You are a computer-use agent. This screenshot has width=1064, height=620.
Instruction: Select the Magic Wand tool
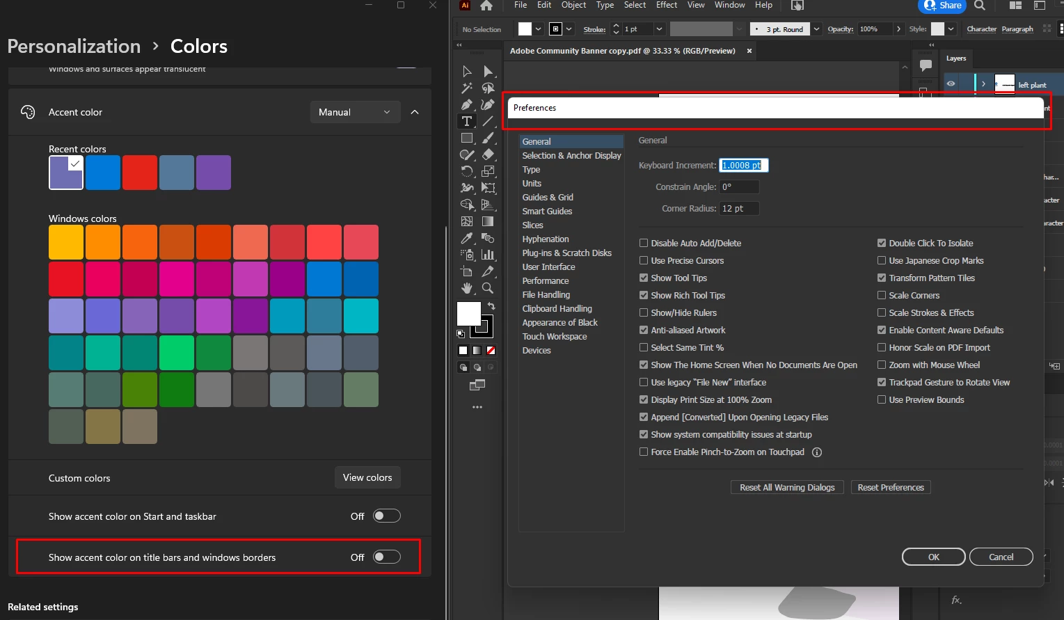pos(467,88)
